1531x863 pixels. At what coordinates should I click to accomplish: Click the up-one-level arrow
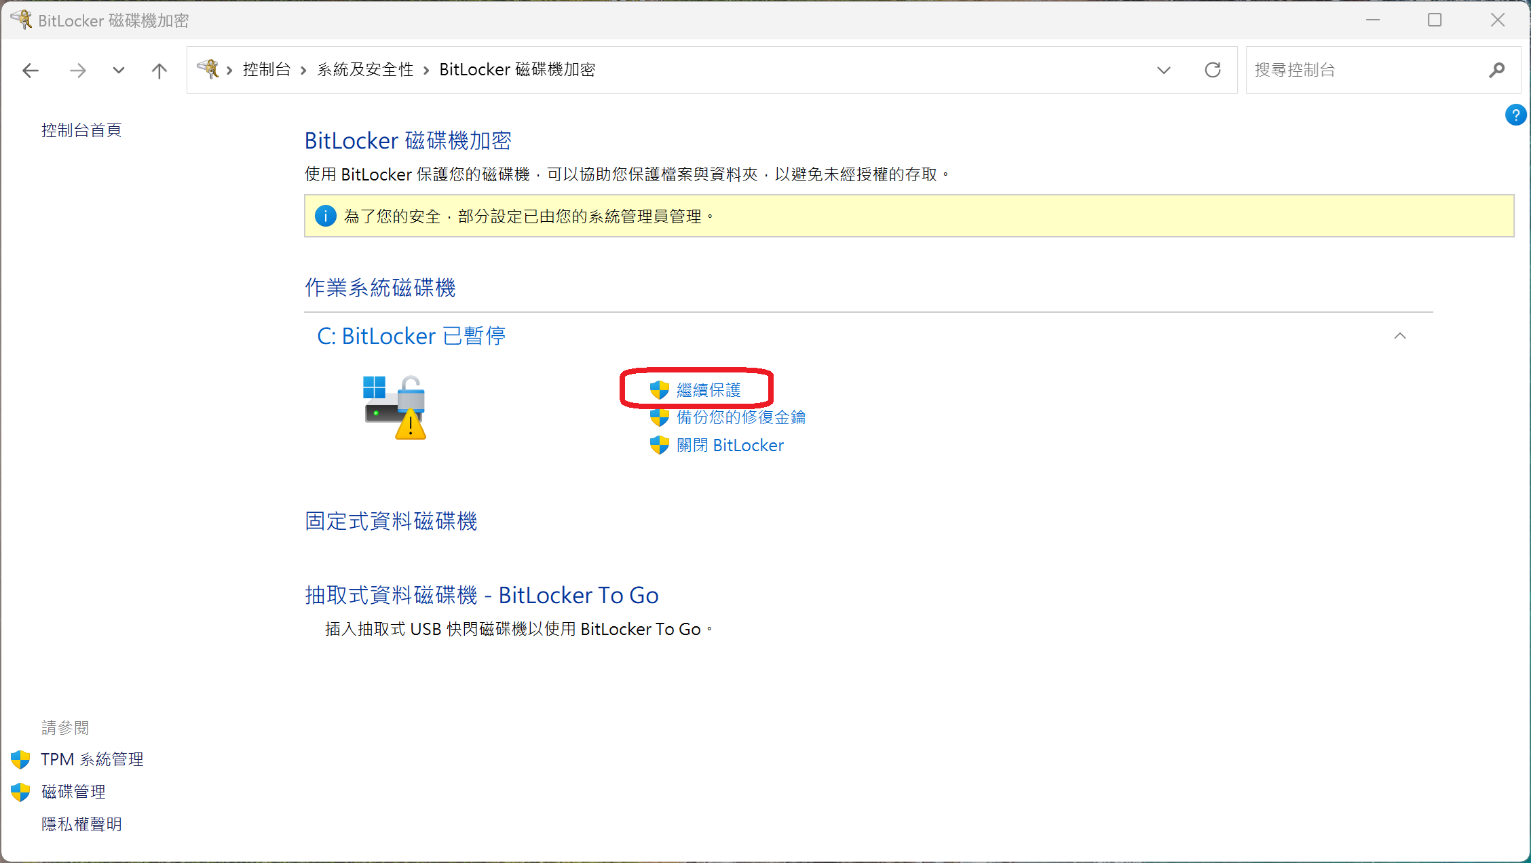click(x=159, y=70)
